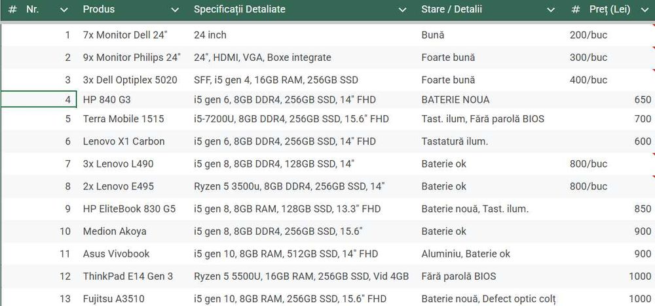The height and width of the screenshot is (306, 655).
Task: Open the Nr. column filter dropdown
Action: pos(64,10)
